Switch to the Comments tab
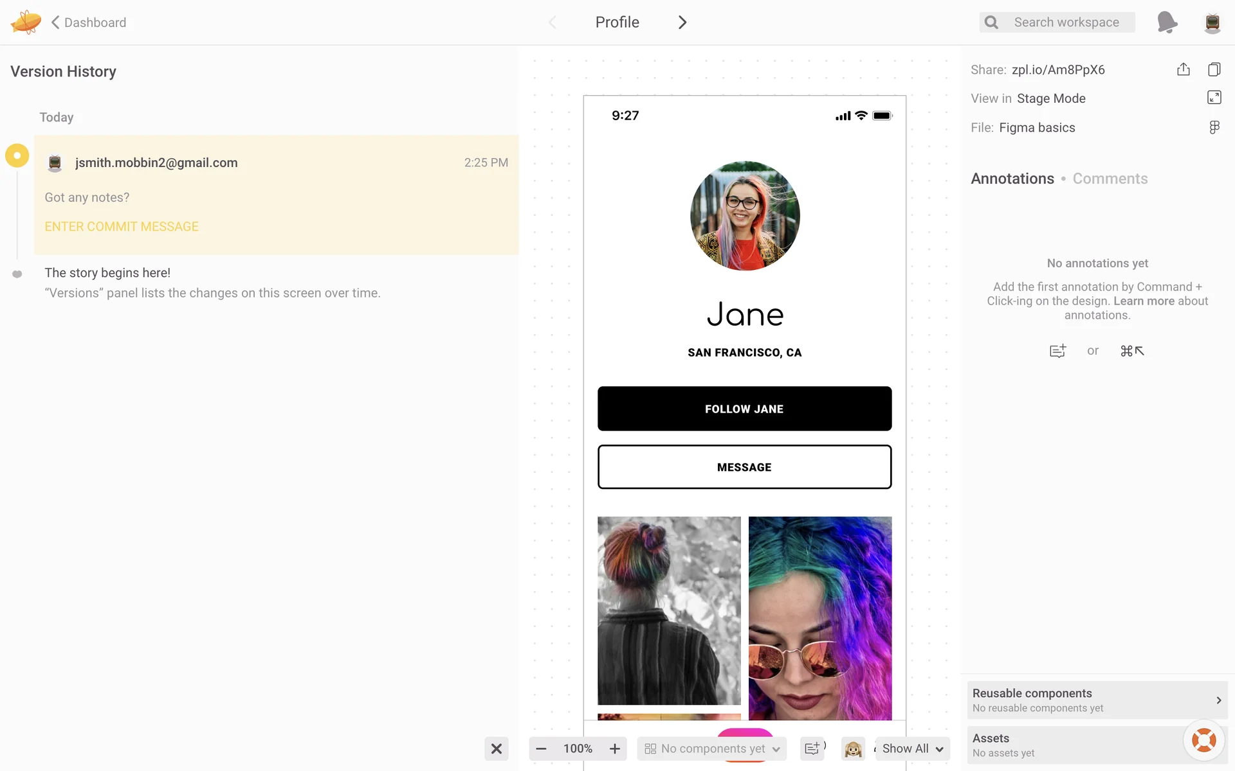This screenshot has width=1235, height=771. (x=1110, y=179)
